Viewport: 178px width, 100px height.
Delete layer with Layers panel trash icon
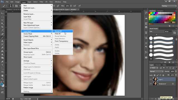click(173, 99)
